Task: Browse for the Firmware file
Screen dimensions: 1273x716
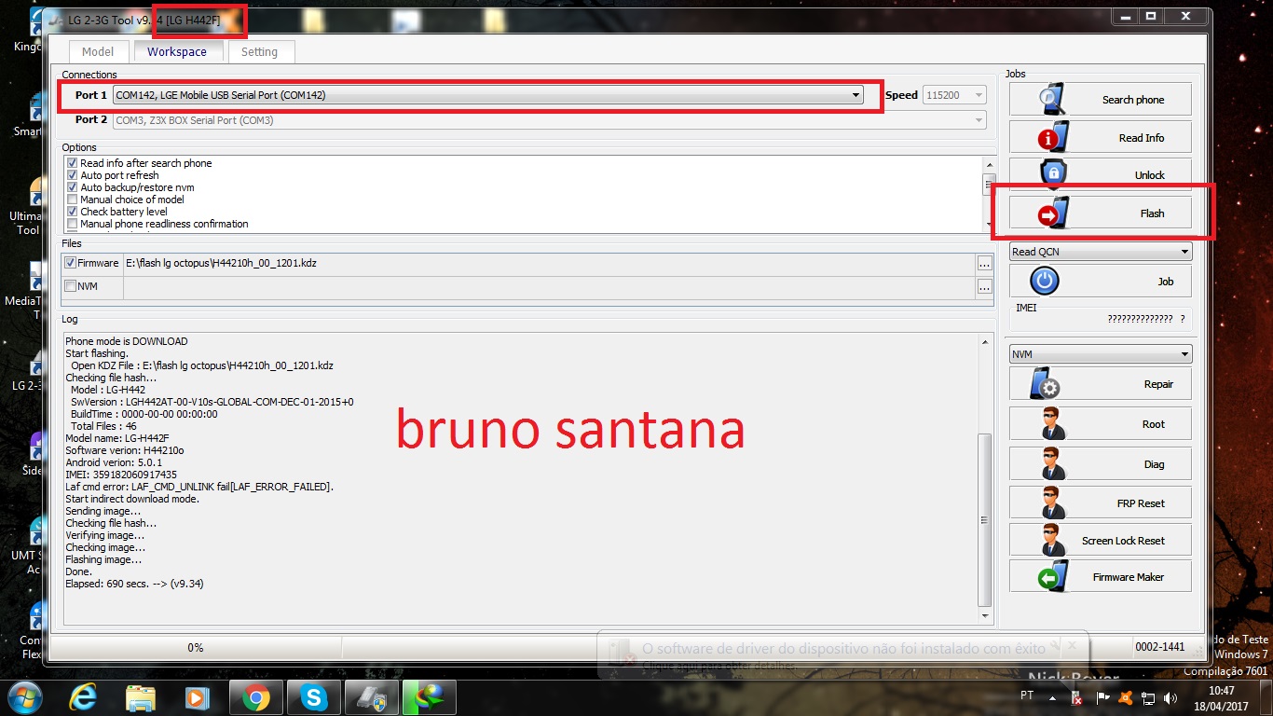Action: point(984,264)
